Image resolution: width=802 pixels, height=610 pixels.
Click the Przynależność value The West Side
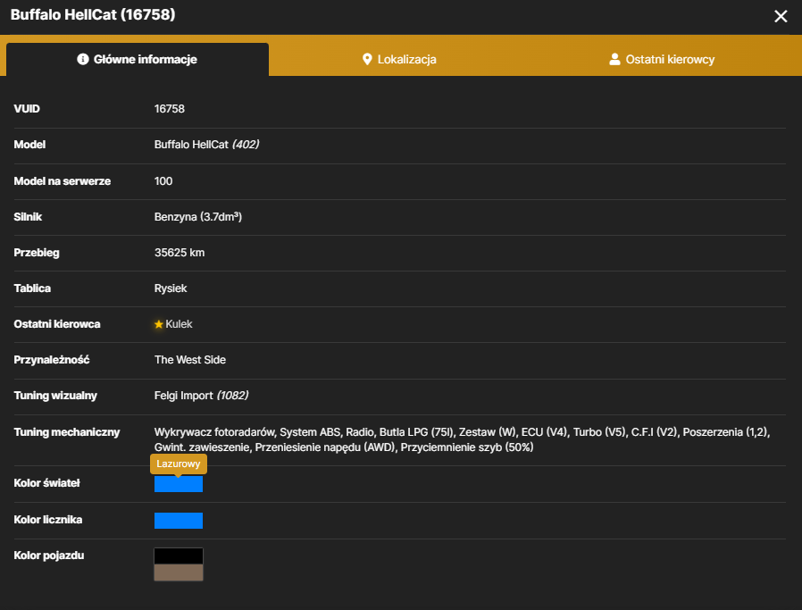coord(189,360)
